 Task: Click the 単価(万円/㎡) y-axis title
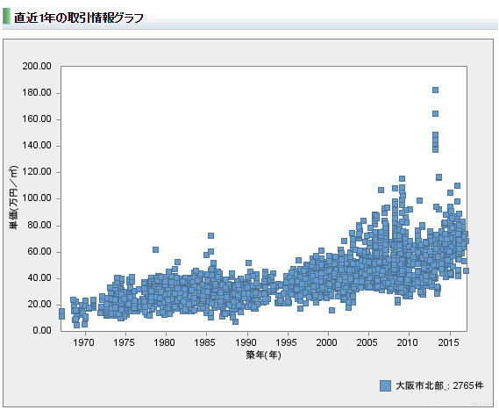click(x=13, y=198)
